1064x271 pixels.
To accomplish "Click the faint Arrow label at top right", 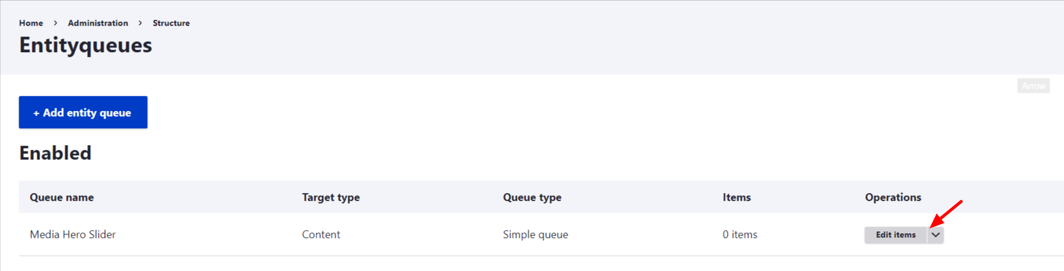I will (1033, 86).
